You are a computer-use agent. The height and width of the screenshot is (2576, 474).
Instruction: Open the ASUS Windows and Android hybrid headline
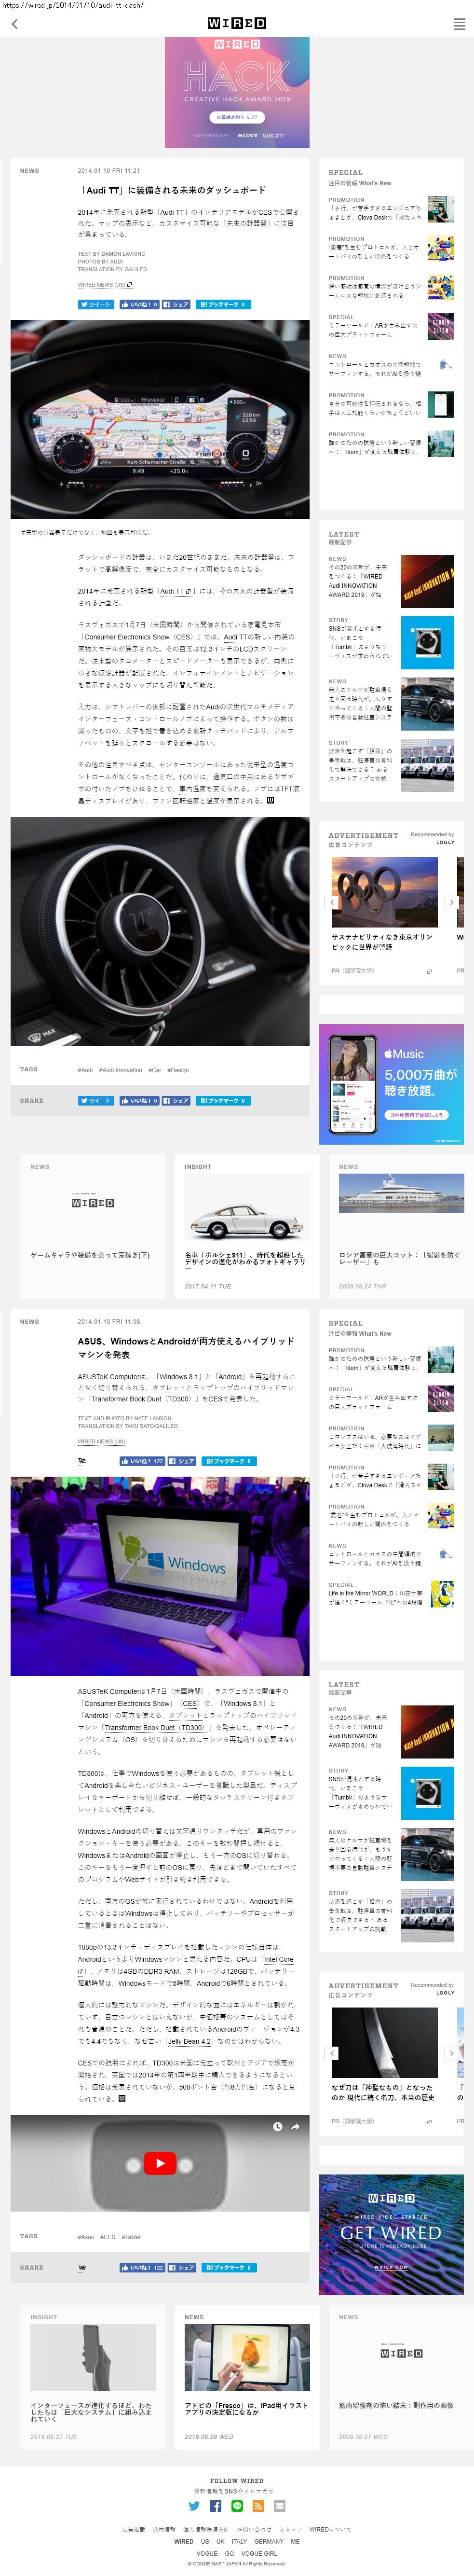tap(186, 1348)
